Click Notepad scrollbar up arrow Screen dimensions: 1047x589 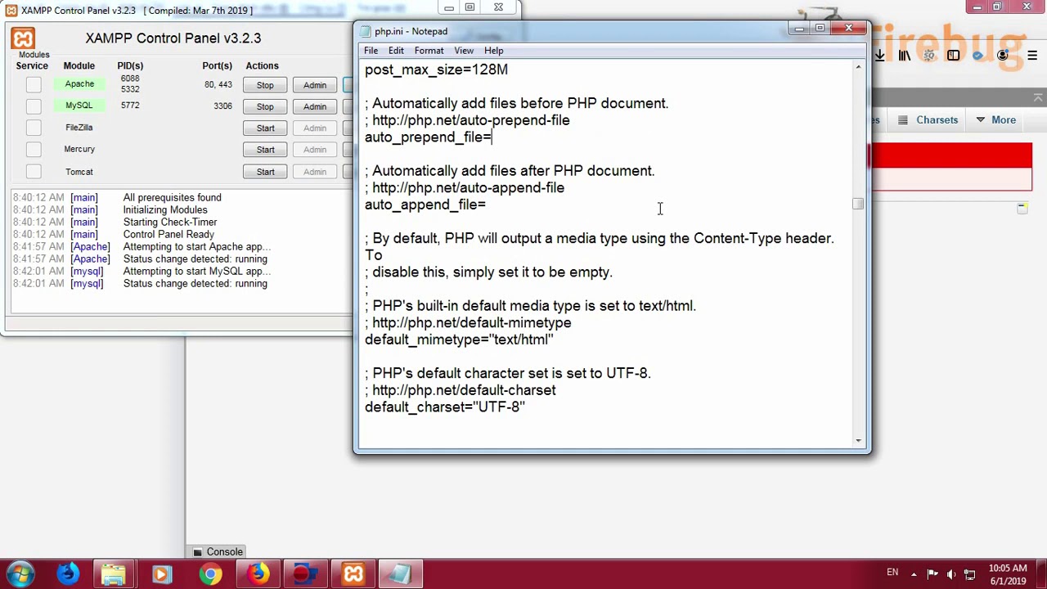(858, 67)
